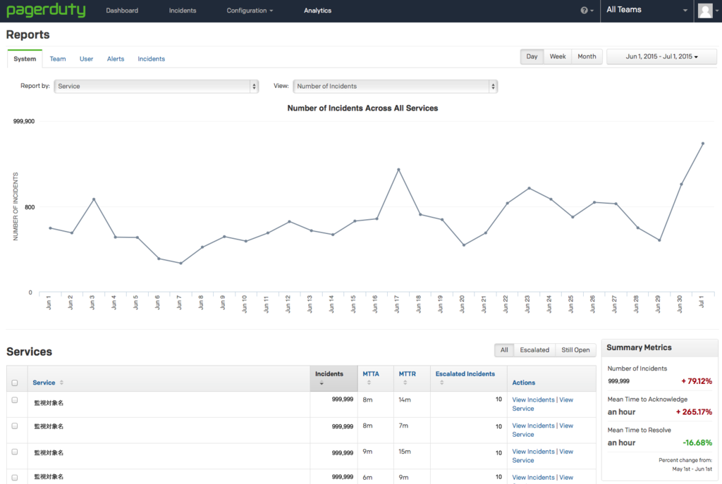The height and width of the screenshot is (484, 722).
Task: Sort by MTTR column sort arrows
Action: pyautogui.click(x=405, y=383)
